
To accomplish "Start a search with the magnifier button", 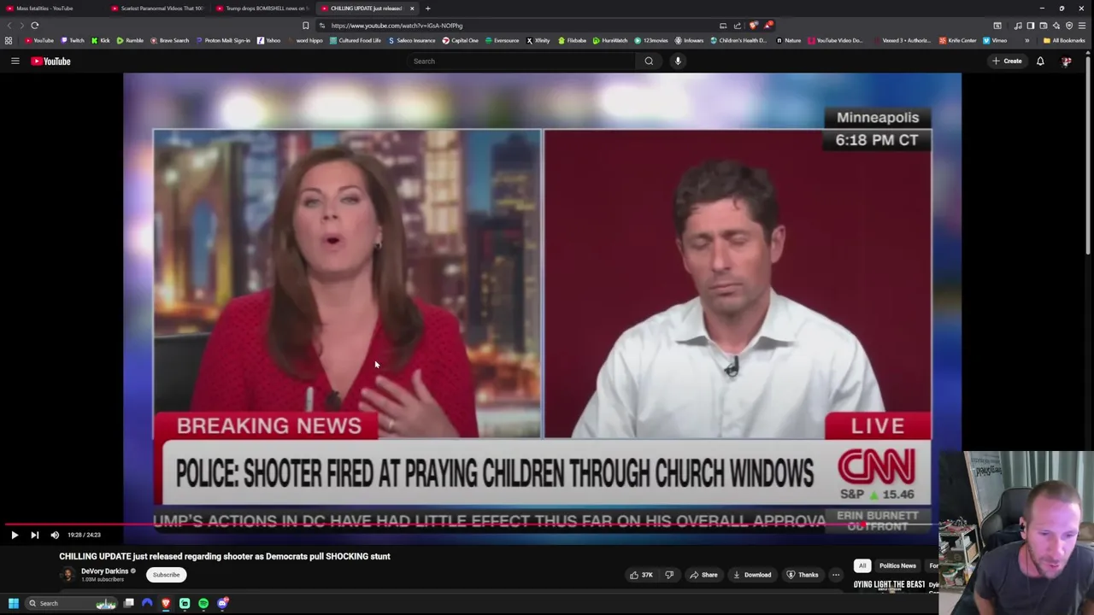I will point(649,61).
